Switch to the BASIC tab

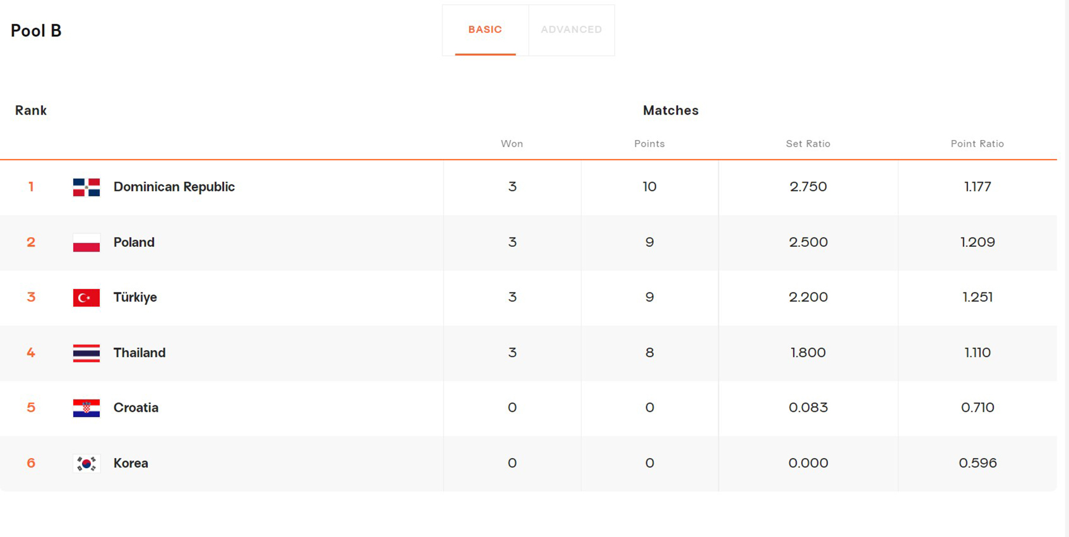coord(485,30)
